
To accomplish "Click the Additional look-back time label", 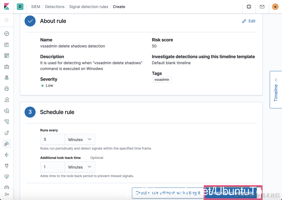I will [60, 158].
